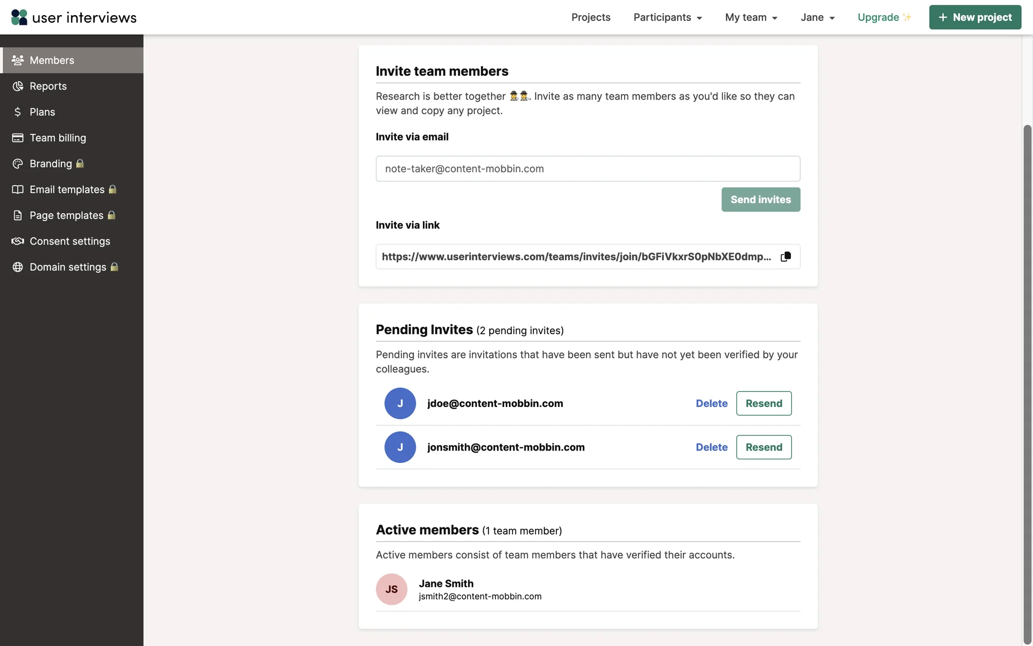Viewport: 1033px width, 646px height.
Task: Open the My team dropdown
Action: (x=751, y=17)
